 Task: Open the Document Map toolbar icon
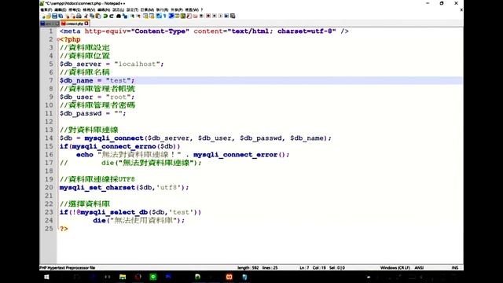tap(182, 16)
